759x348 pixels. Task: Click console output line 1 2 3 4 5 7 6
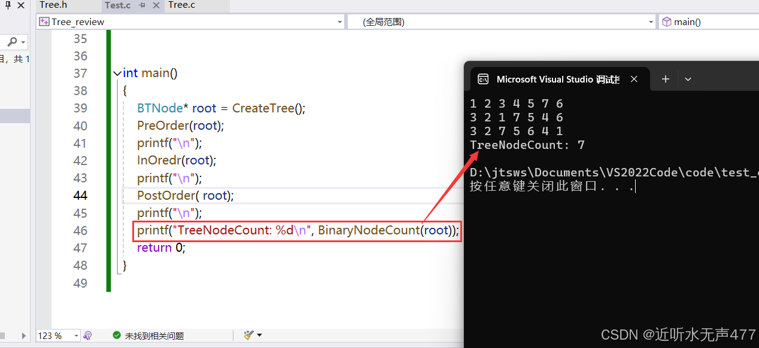[517, 103]
